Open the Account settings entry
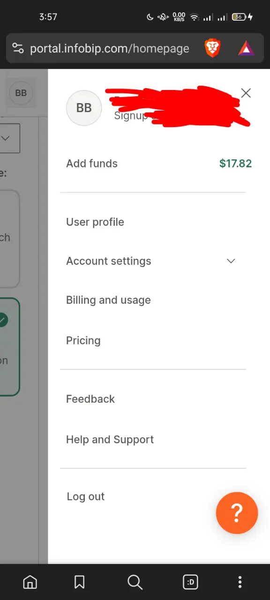 point(109,261)
